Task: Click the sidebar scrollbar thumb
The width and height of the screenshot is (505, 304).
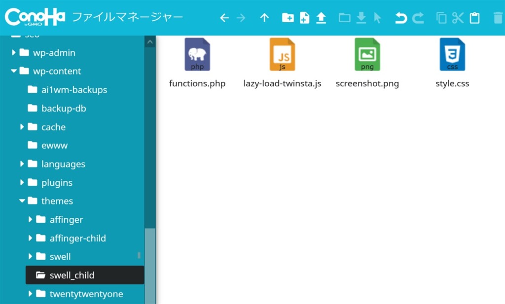Action: [x=150, y=266]
